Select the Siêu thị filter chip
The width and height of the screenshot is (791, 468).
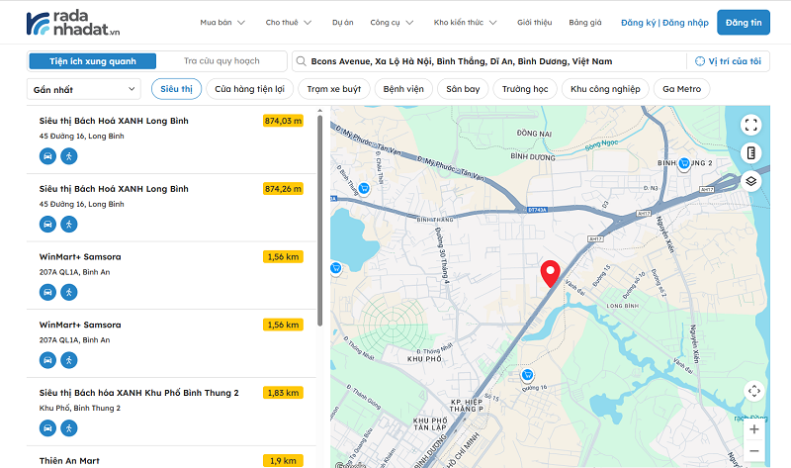pyautogui.click(x=176, y=89)
